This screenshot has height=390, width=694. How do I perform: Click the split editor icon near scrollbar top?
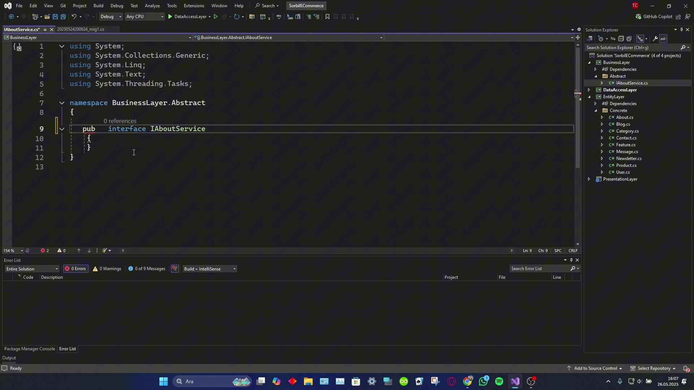578,38
